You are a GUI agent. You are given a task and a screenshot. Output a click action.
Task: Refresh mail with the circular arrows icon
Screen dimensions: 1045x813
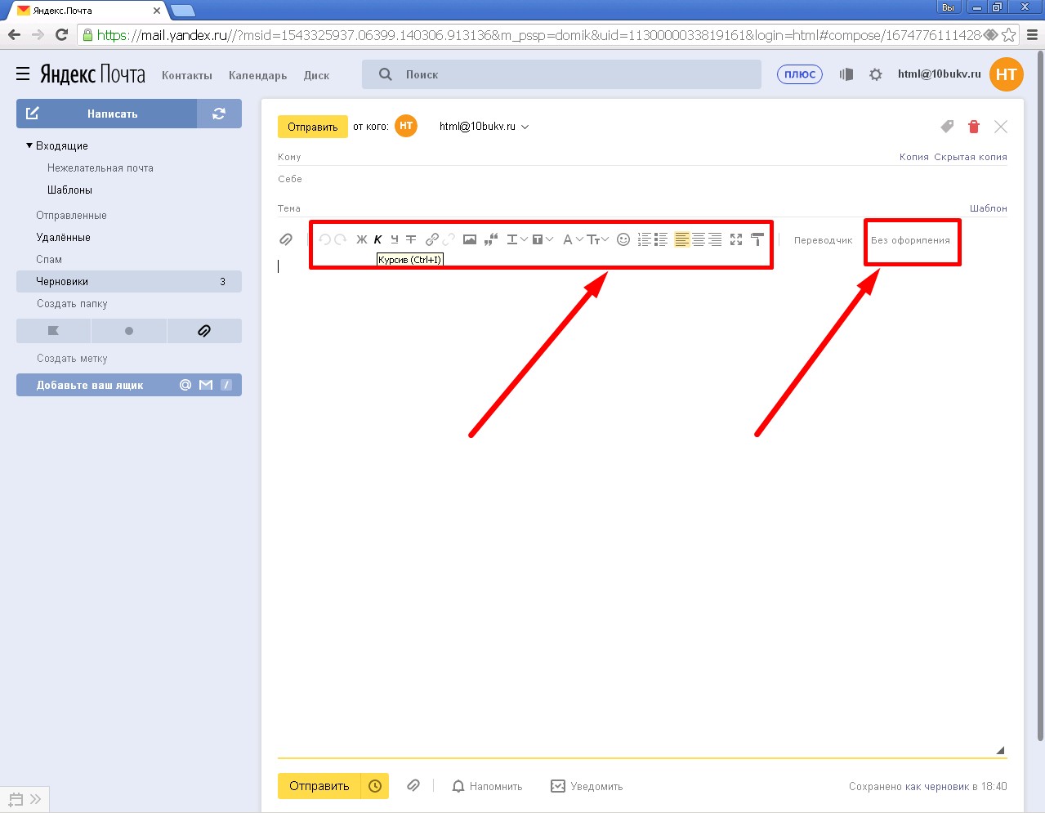point(219,114)
